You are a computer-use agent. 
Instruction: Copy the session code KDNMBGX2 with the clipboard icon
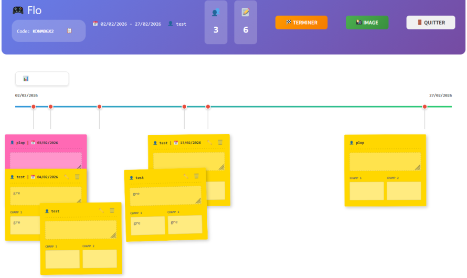click(x=69, y=31)
